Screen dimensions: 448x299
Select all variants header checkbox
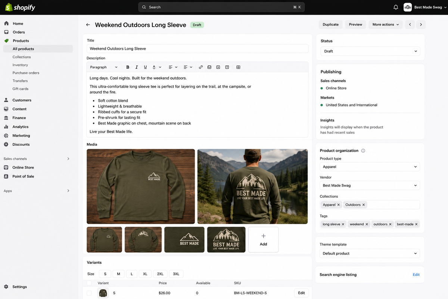[89, 283]
